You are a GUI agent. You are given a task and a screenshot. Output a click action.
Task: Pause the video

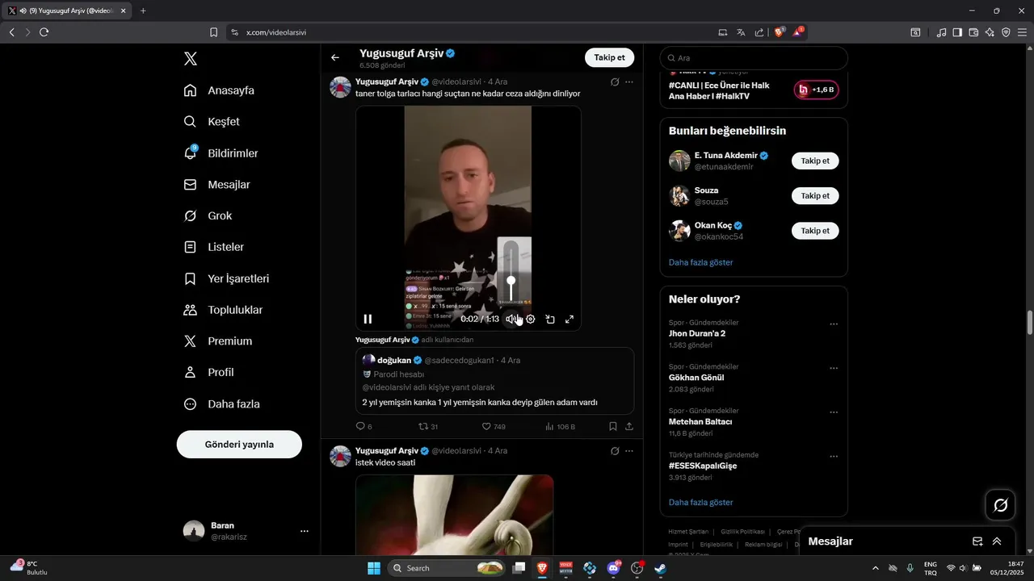(x=368, y=320)
